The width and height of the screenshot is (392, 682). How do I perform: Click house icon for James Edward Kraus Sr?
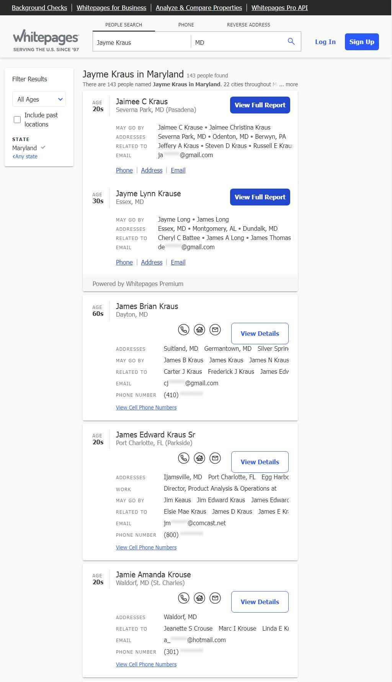click(199, 458)
